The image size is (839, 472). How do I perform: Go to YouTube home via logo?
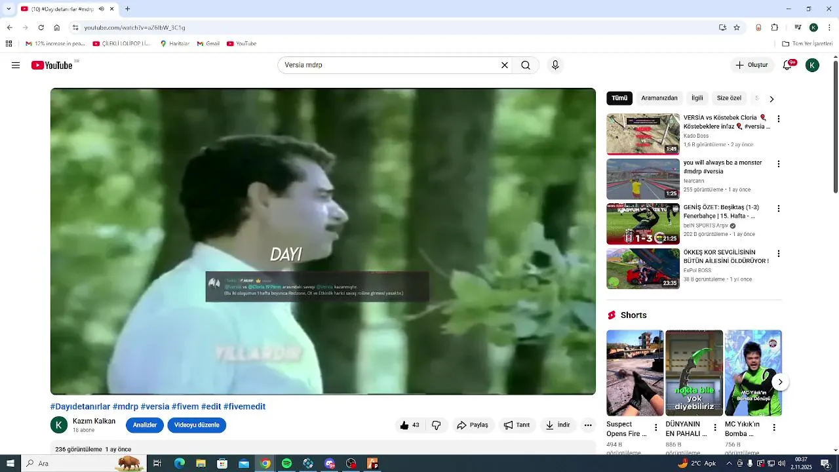point(52,65)
